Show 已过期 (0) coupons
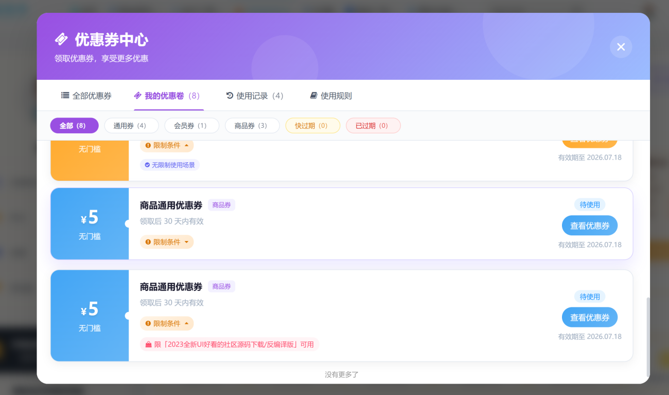 coord(372,126)
